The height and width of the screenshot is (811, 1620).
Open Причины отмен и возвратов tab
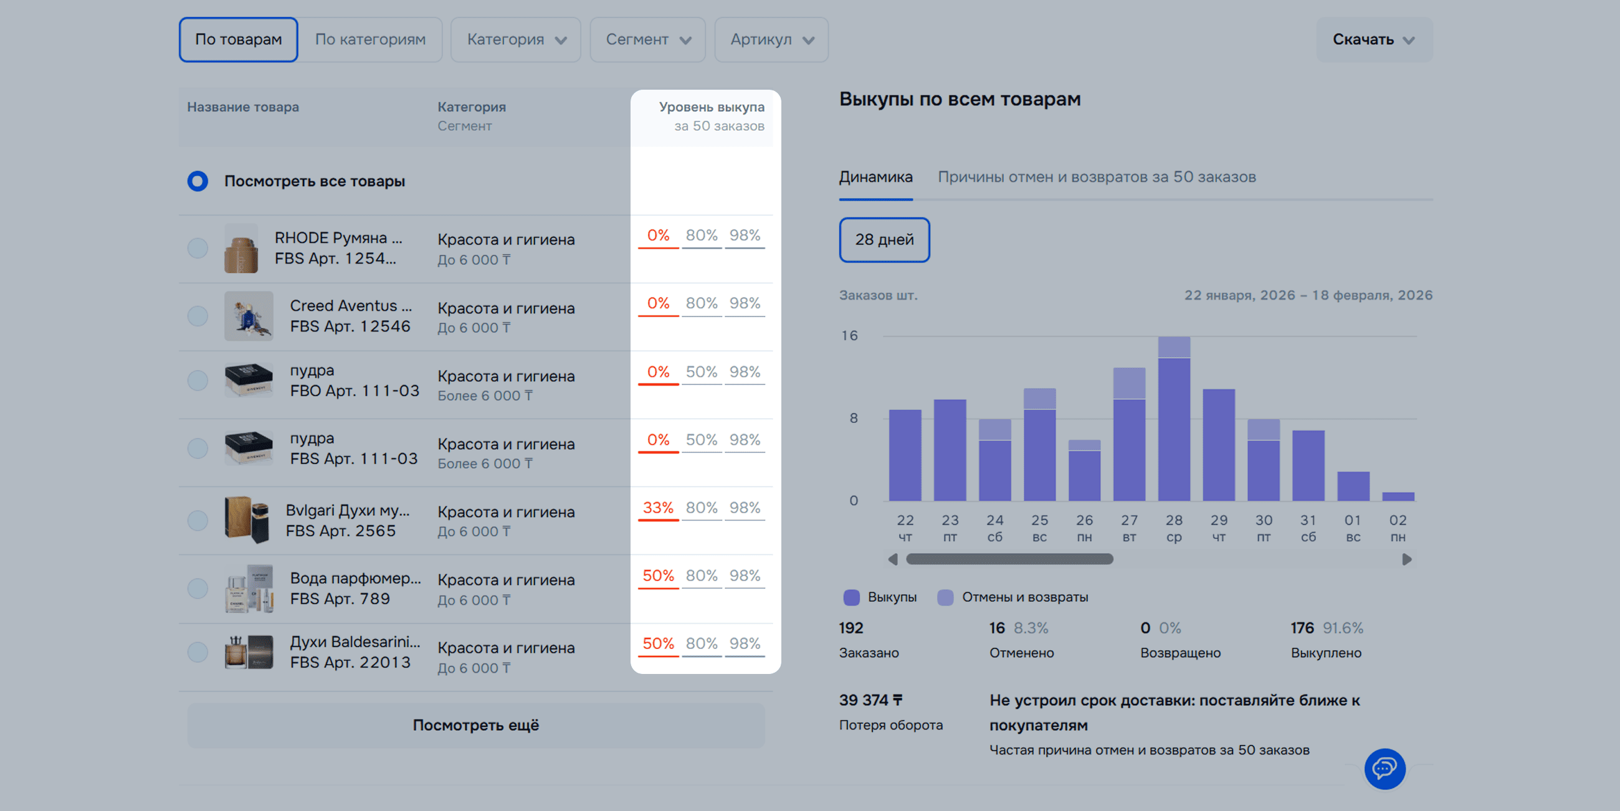click(x=1096, y=178)
